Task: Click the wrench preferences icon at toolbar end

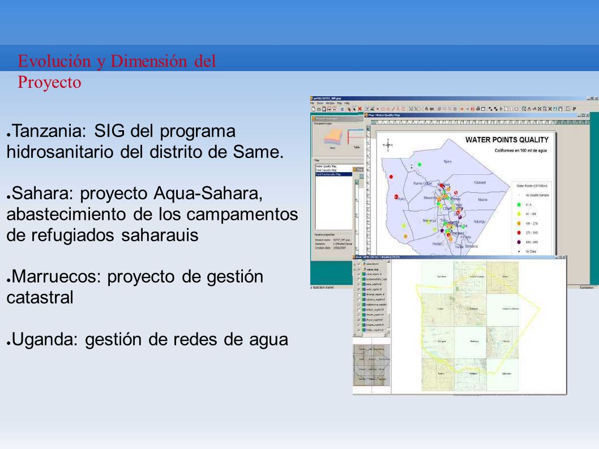Action: coord(574,109)
